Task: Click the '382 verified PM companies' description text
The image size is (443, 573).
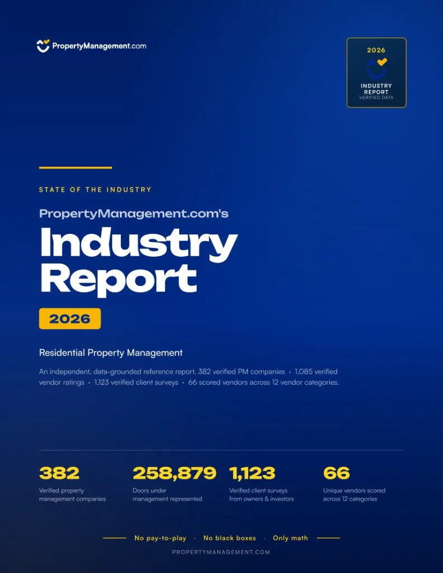Action: click(x=189, y=377)
